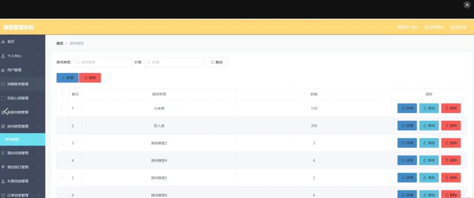Check the checkbox for row 大床房
The height and width of the screenshot is (198, 474).
tap(62, 109)
